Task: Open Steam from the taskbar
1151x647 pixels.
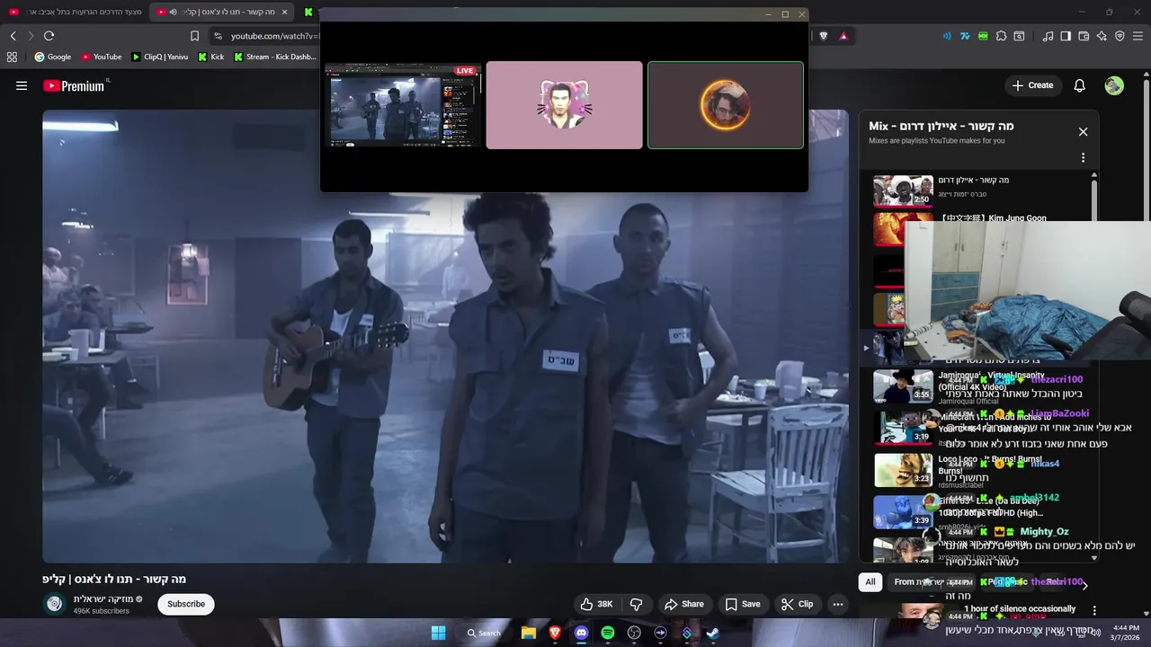Action: click(x=712, y=633)
